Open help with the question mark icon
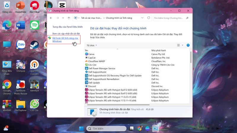The height and width of the screenshot is (133, 237). pos(188,45)
